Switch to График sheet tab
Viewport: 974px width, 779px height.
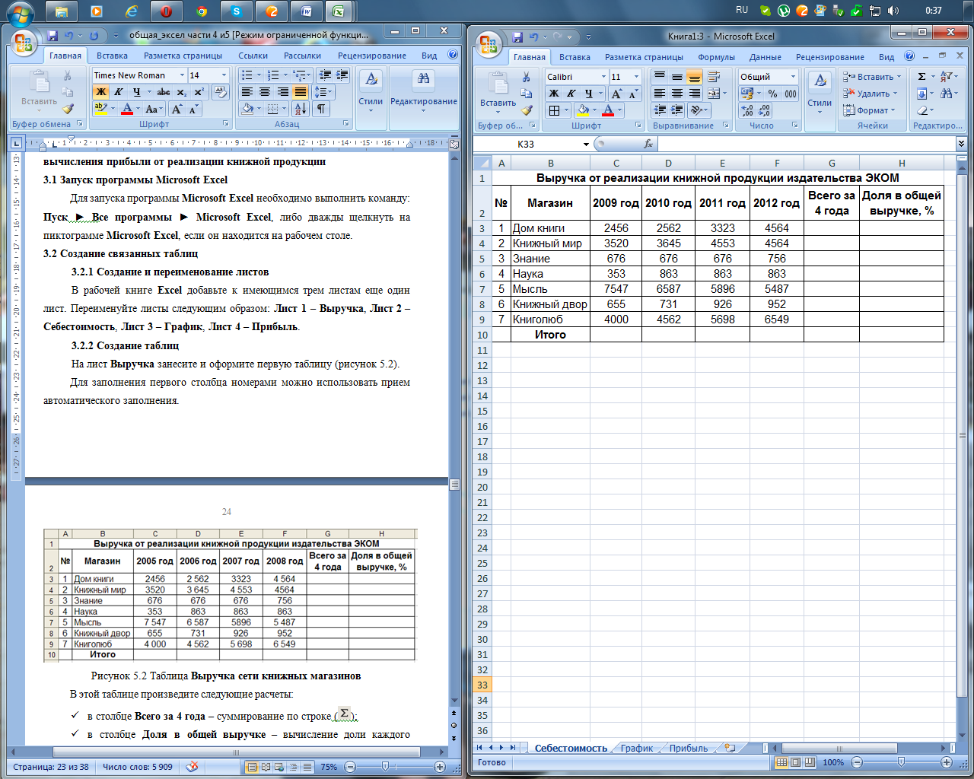[636, 749]
